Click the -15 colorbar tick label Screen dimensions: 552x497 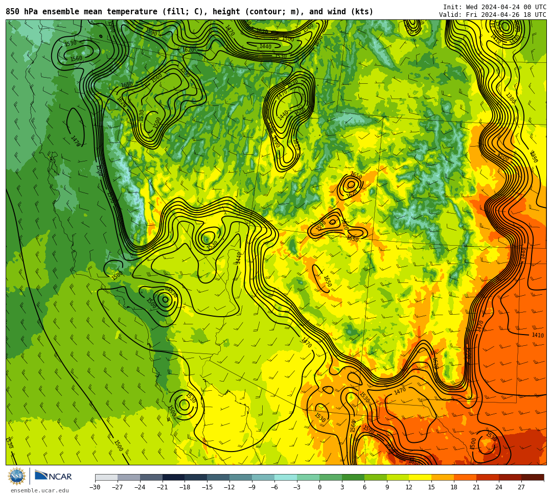pos(208,487)
